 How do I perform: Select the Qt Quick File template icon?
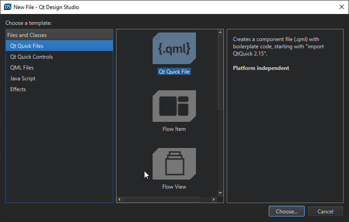click(x=174, y=48)
